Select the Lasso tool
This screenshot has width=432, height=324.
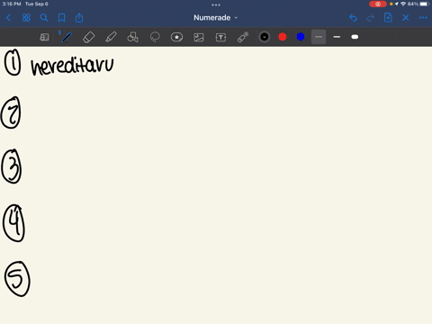[x=155, y=37]
